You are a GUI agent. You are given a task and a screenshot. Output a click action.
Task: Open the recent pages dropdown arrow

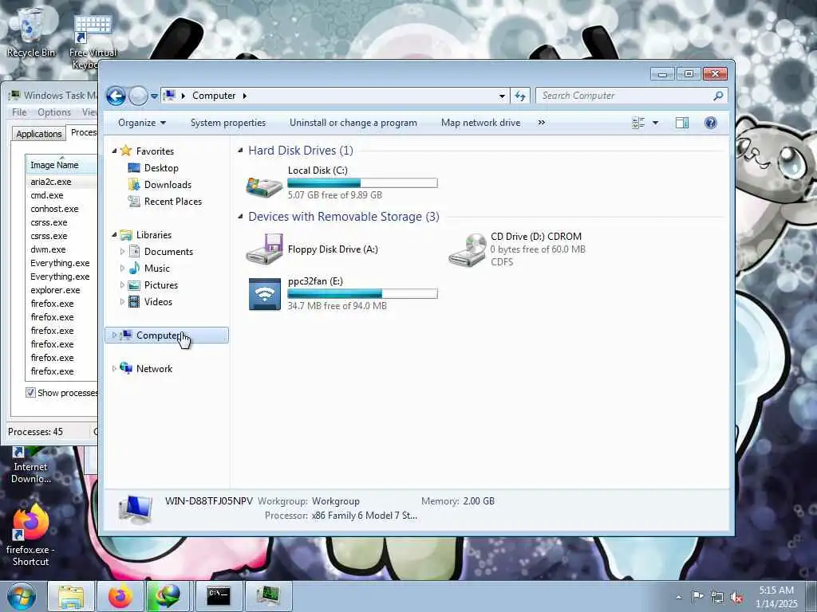tap(154, 96)
